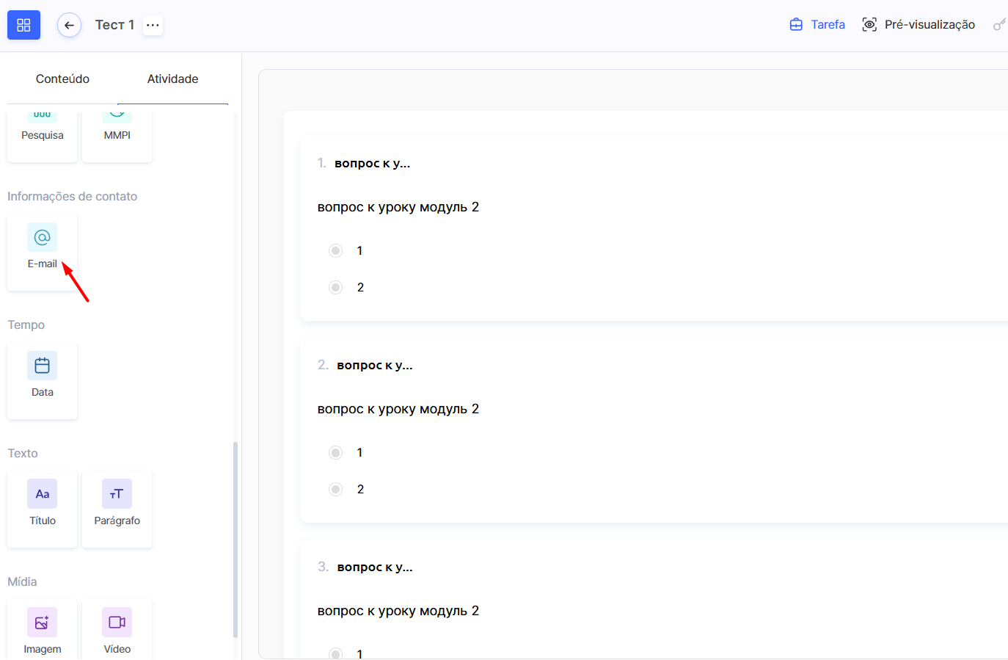This screenshot has height=660, width=1008.
Task: Select option 2 in question 1
Action: [x=336, y=288]
